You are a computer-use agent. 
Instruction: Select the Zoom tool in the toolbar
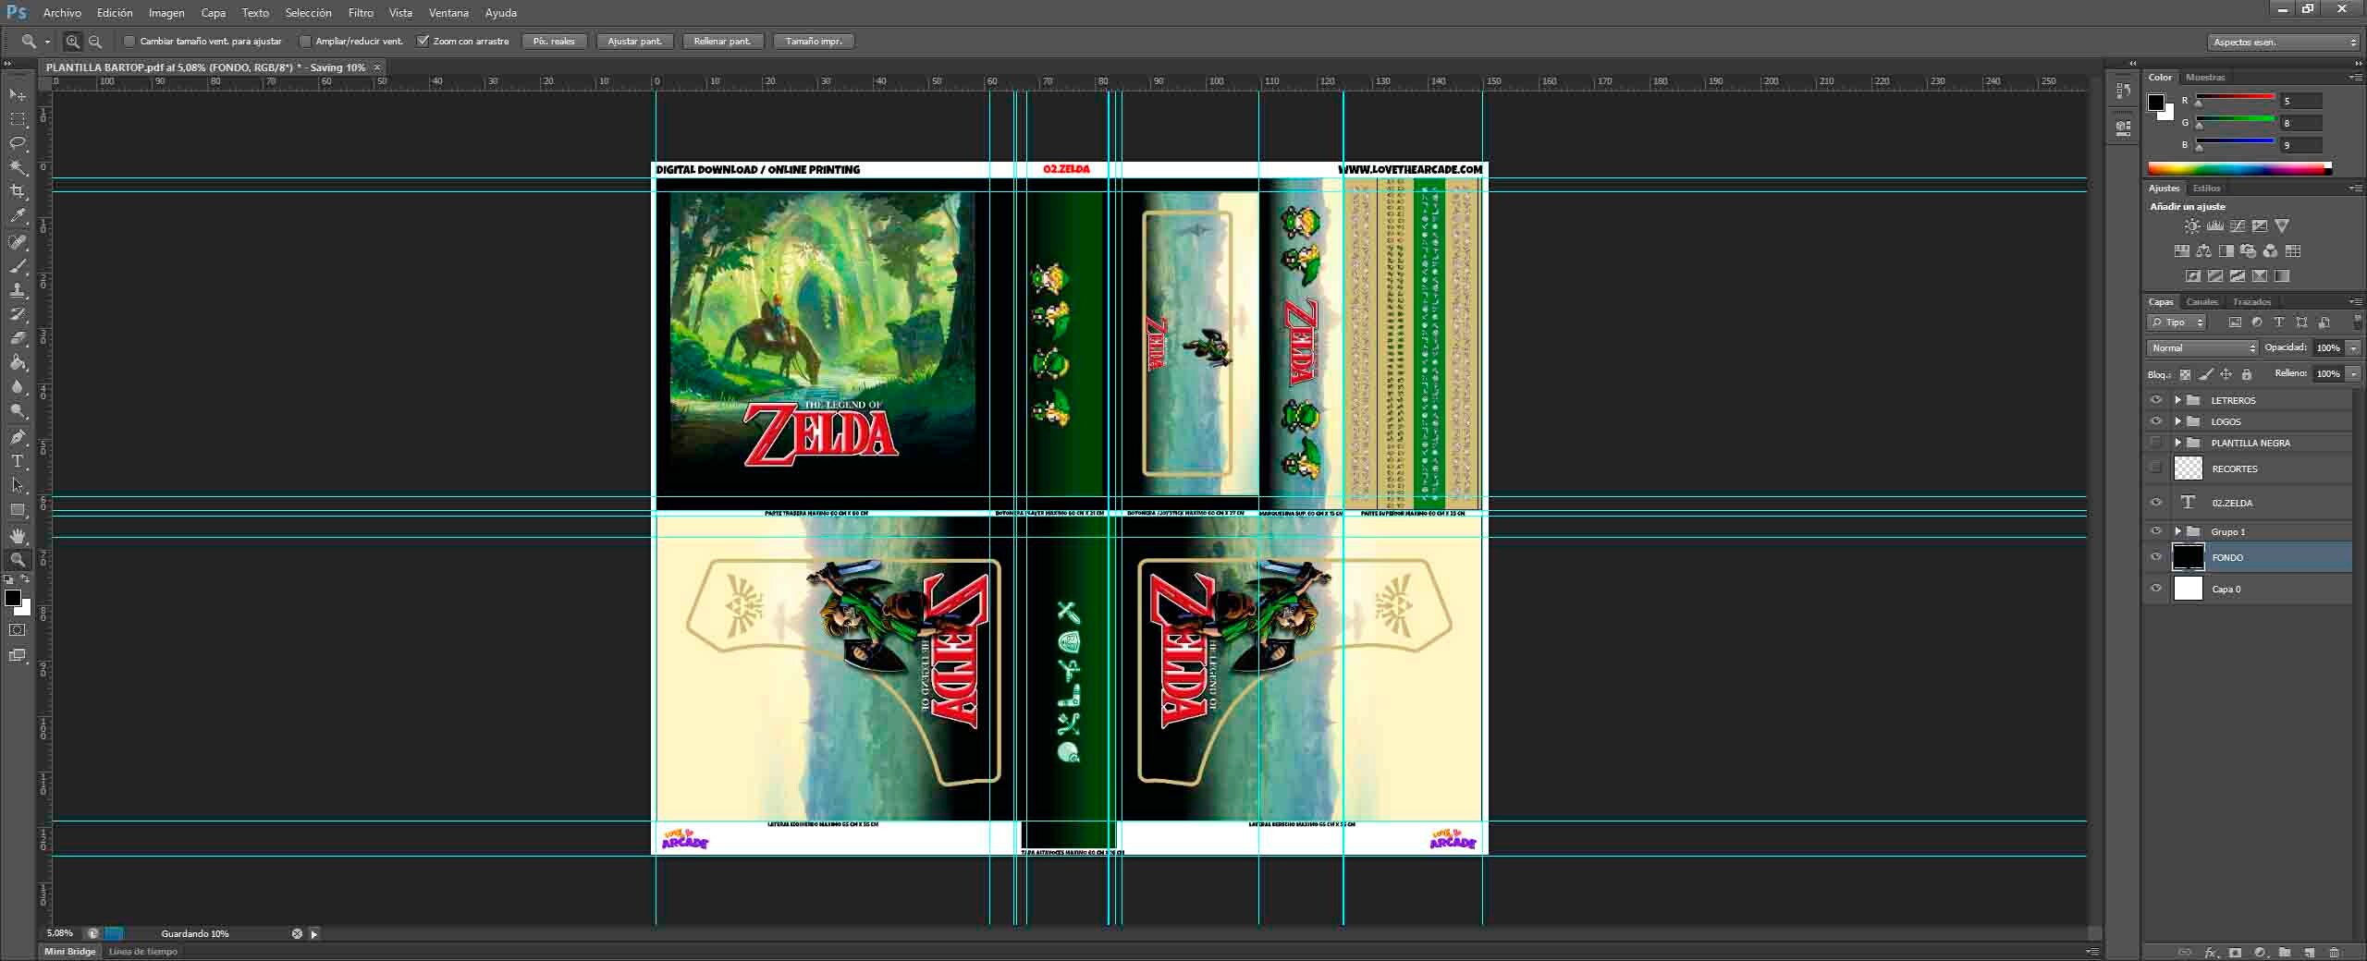tap(18, 560)
